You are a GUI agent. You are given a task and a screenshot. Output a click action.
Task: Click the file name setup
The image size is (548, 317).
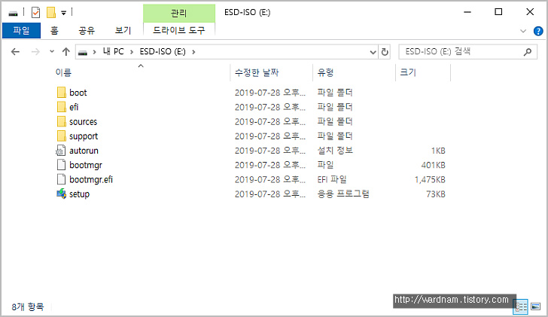(x=79, y=194)
